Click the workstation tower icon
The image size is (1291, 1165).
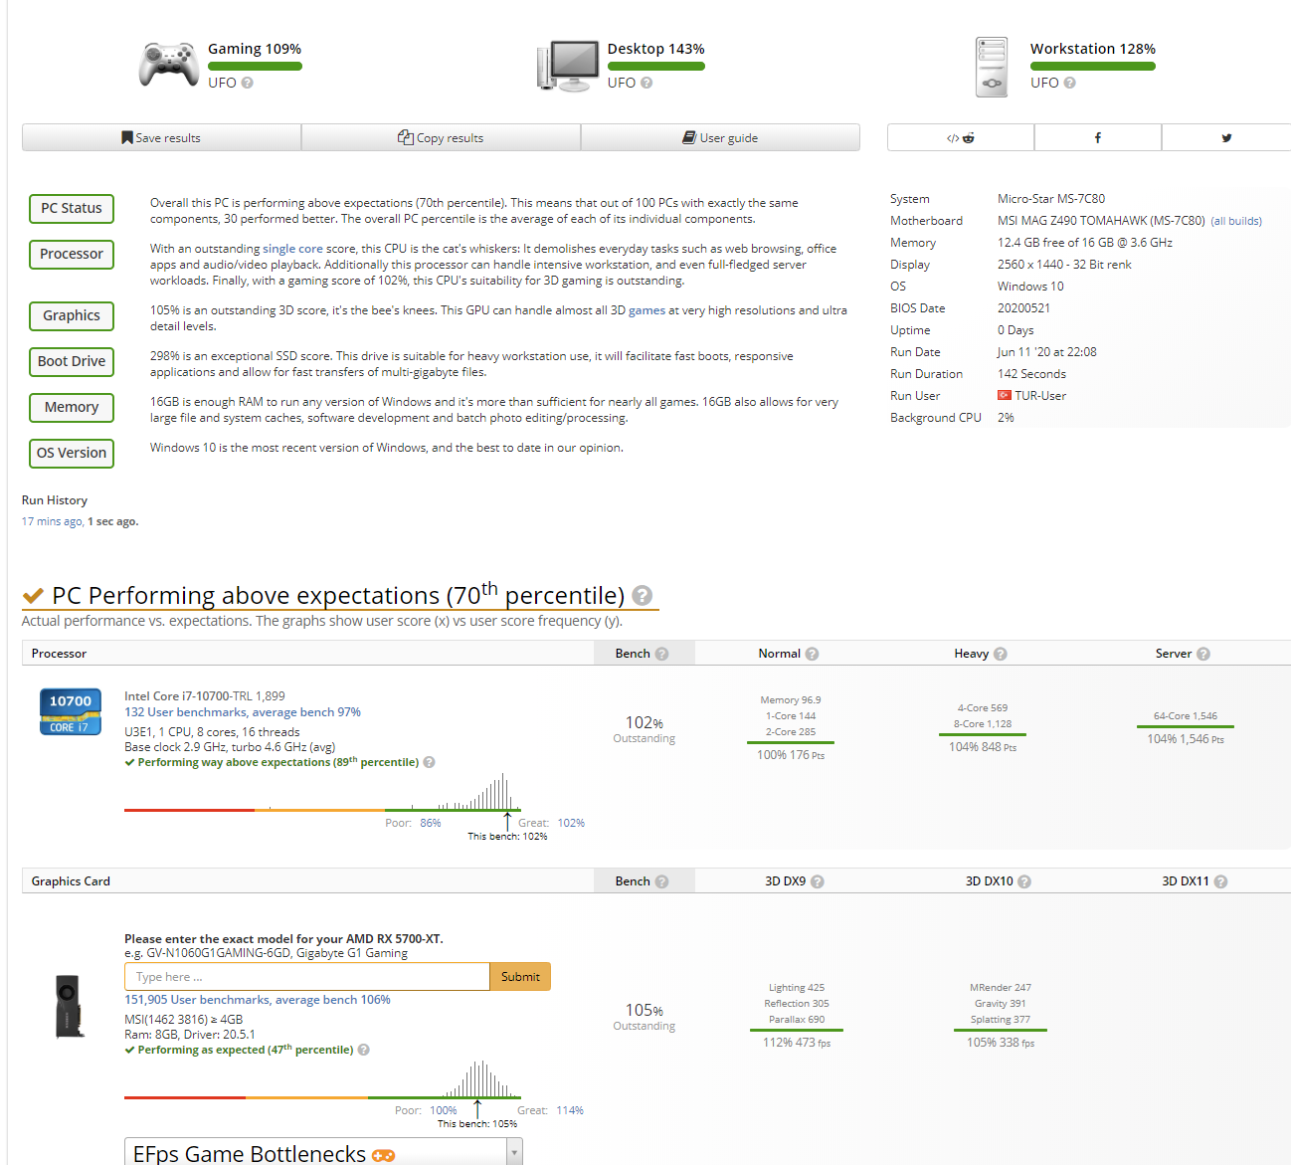click(x=992, y=67)
